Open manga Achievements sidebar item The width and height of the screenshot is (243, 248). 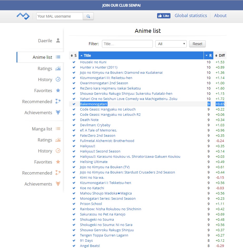click(38, 184)
